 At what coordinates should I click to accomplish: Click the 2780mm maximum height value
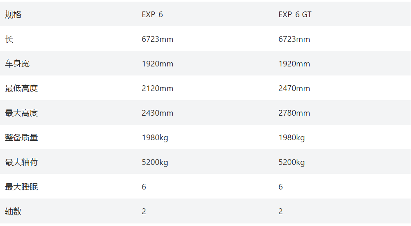294,113
